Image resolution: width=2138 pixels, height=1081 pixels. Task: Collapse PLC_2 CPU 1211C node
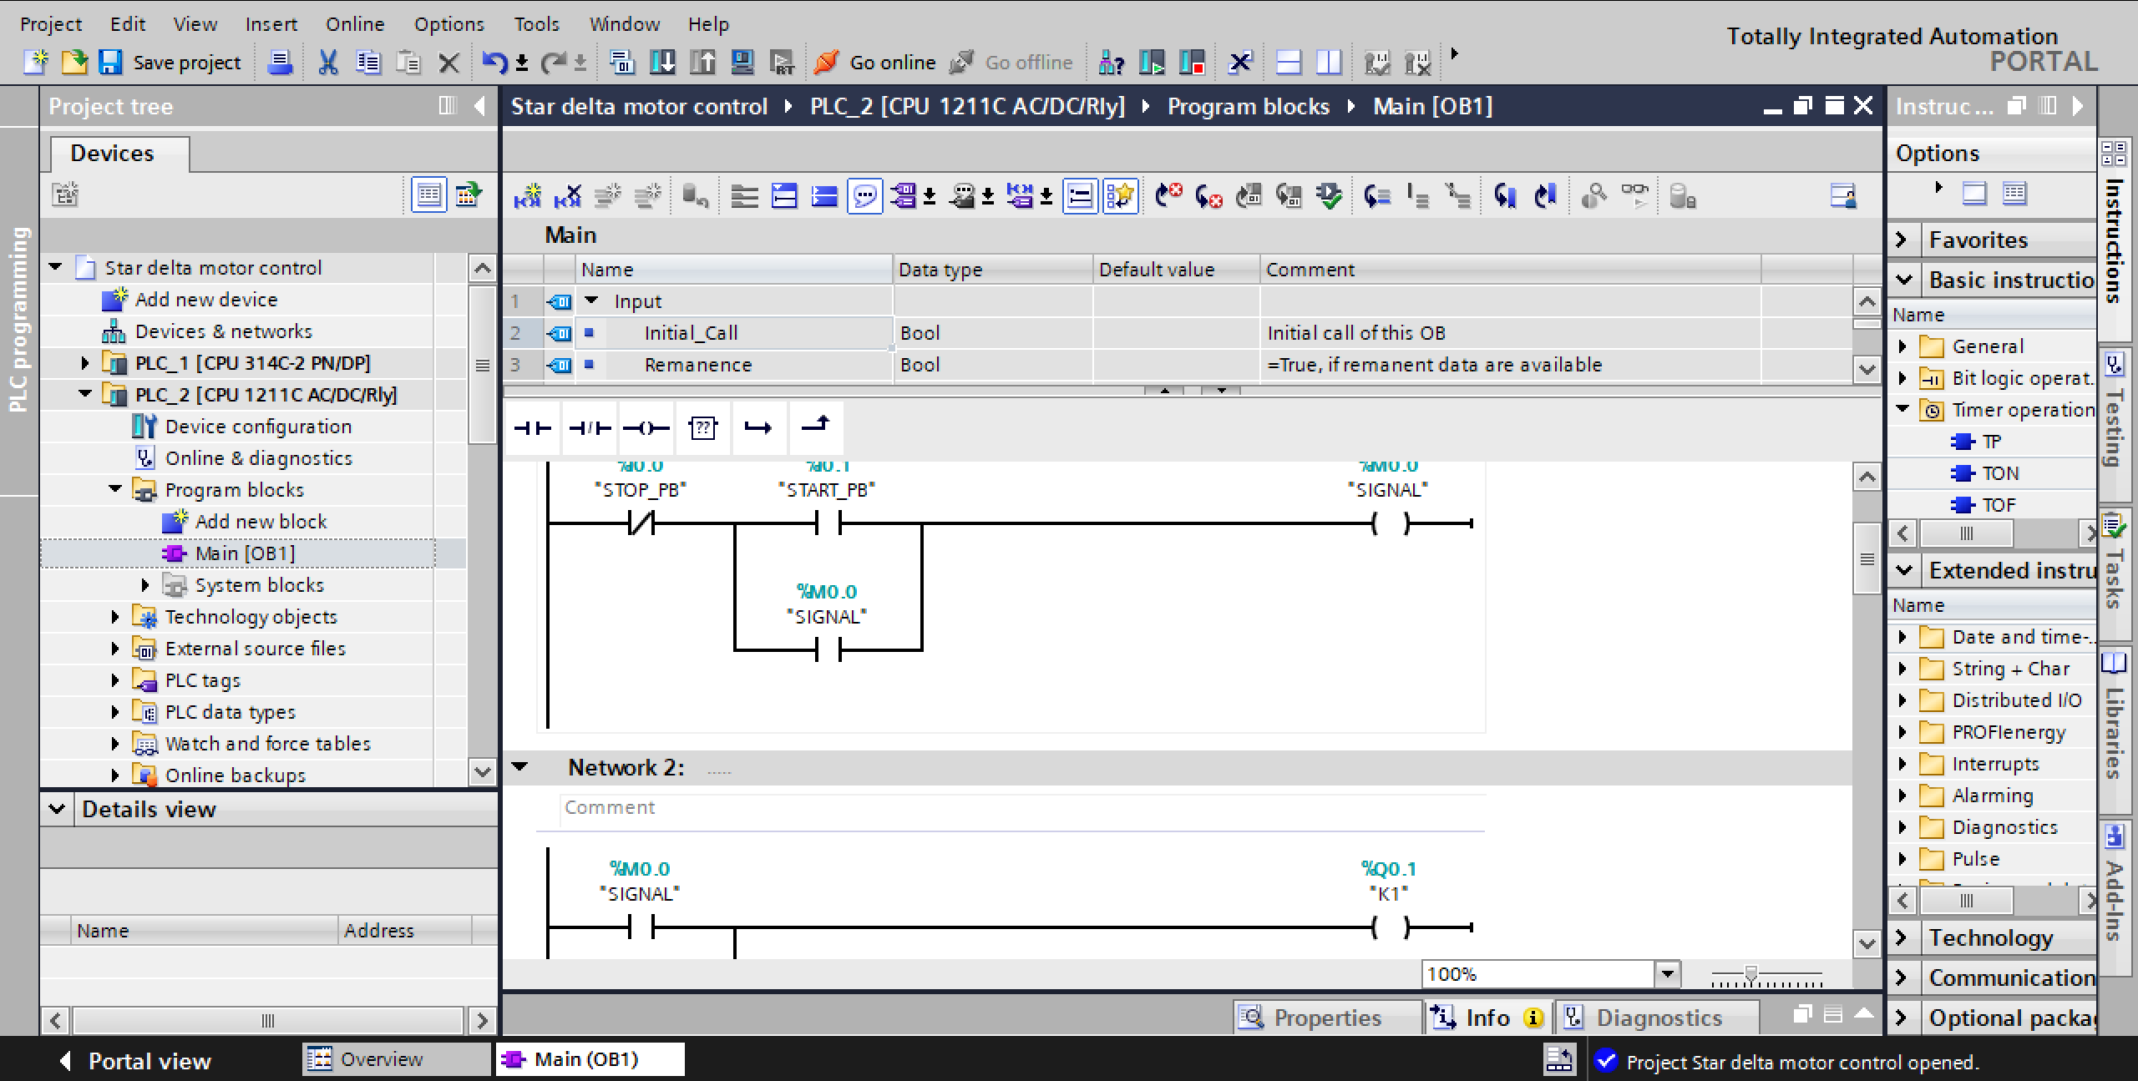point(84,395)
